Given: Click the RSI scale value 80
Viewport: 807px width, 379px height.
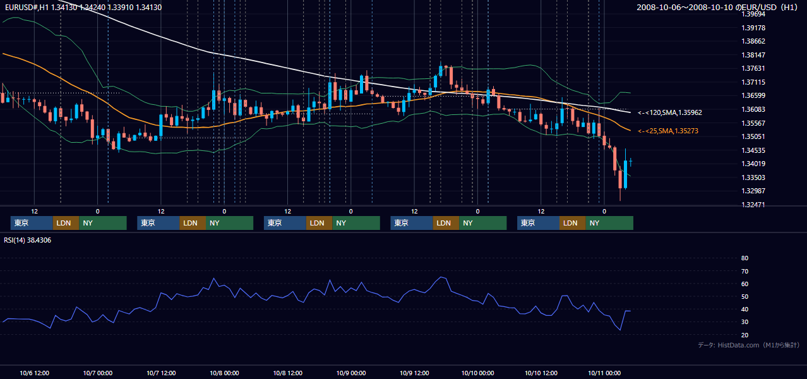Looking at the screenshot, I should [x=744, y=258].
